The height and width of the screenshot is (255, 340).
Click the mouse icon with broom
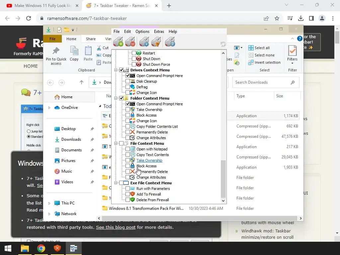156,42
